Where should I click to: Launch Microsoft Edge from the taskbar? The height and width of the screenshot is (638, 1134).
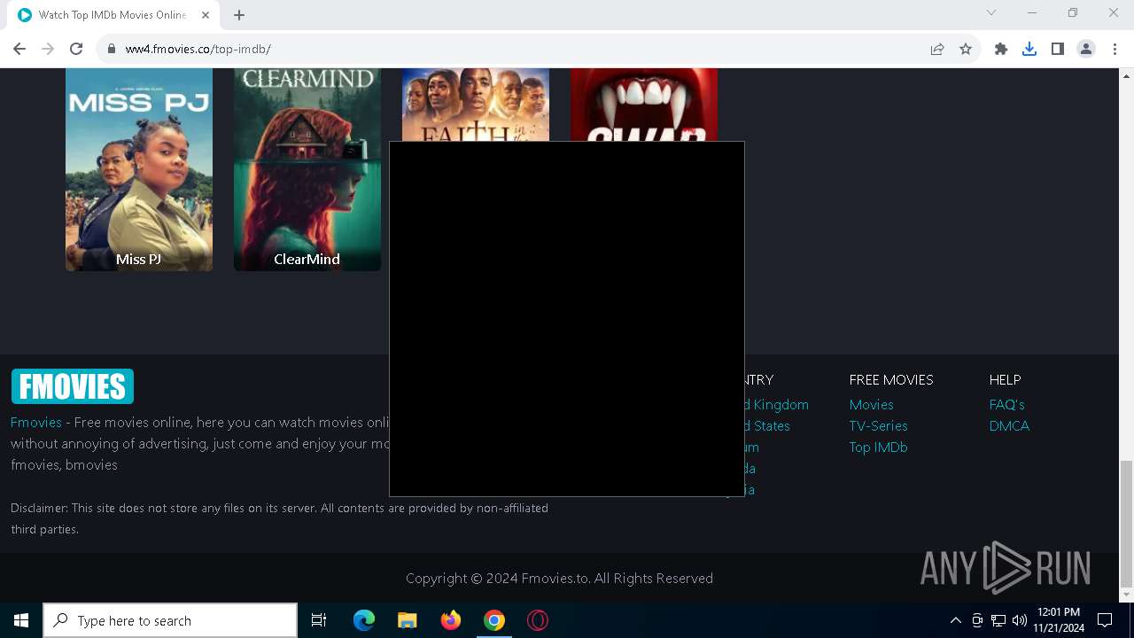click(x=364, y=620)
